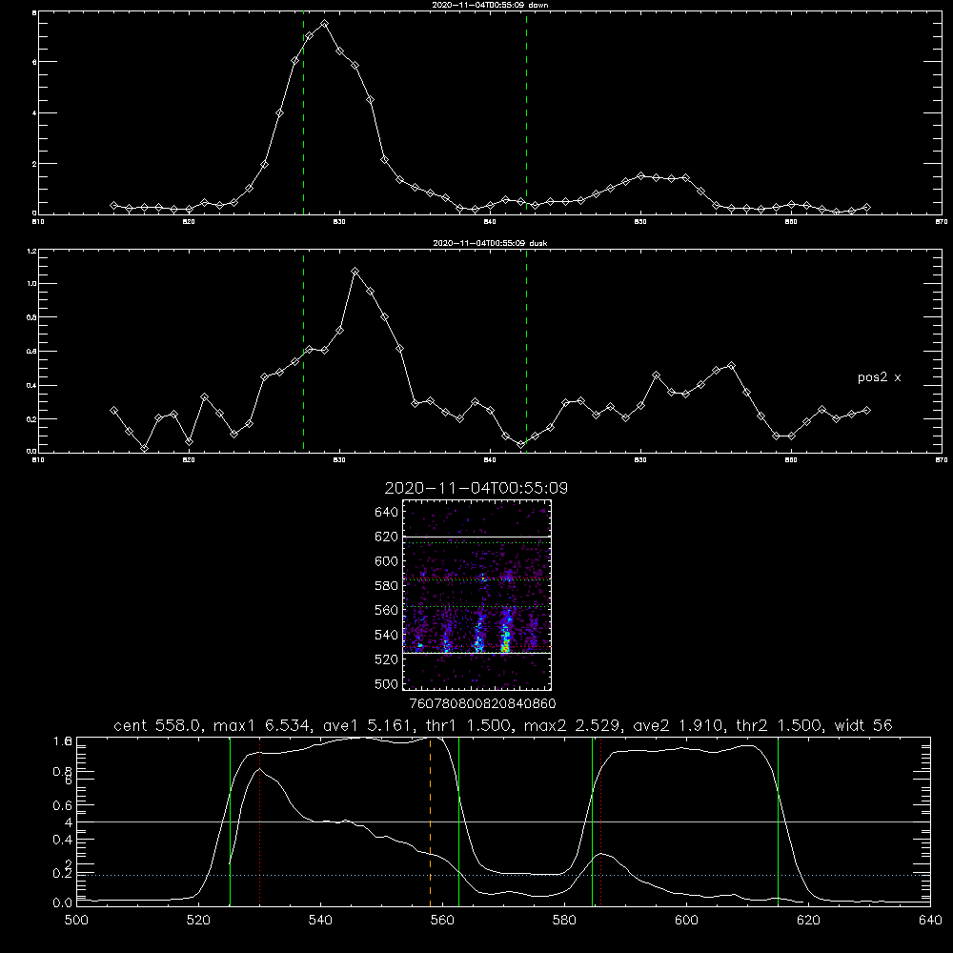The height and width of the screenshot is (953, 953).
Task: Click the orange dashed center line in bottom plot
Action: point(431,821)
